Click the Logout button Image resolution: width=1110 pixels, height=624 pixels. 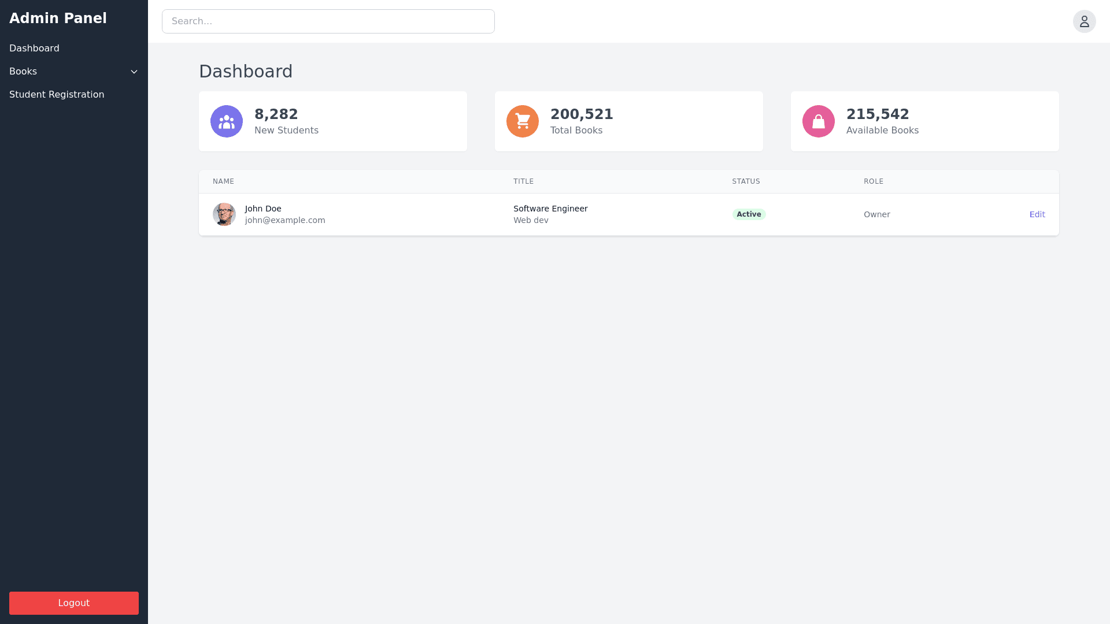(73, 603)
